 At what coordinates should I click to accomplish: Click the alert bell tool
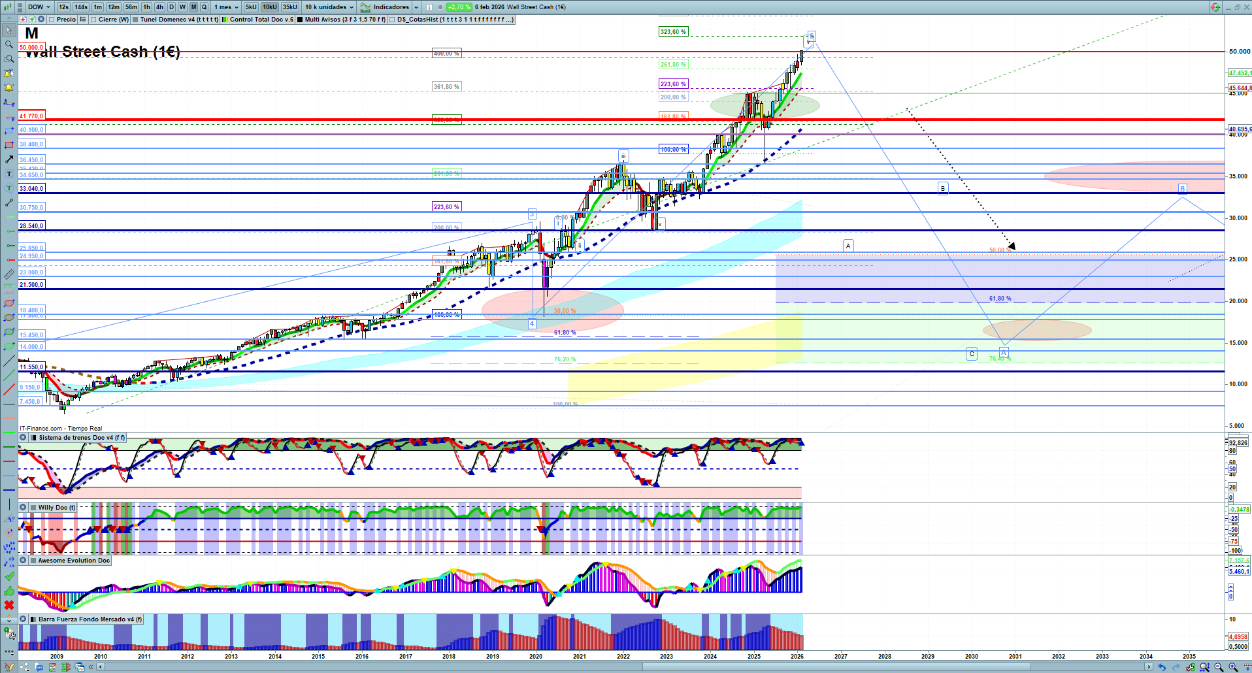pyautogui.click(x=8, y=88)
